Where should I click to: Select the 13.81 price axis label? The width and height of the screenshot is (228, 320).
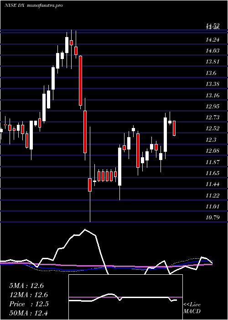click(213, 62)
